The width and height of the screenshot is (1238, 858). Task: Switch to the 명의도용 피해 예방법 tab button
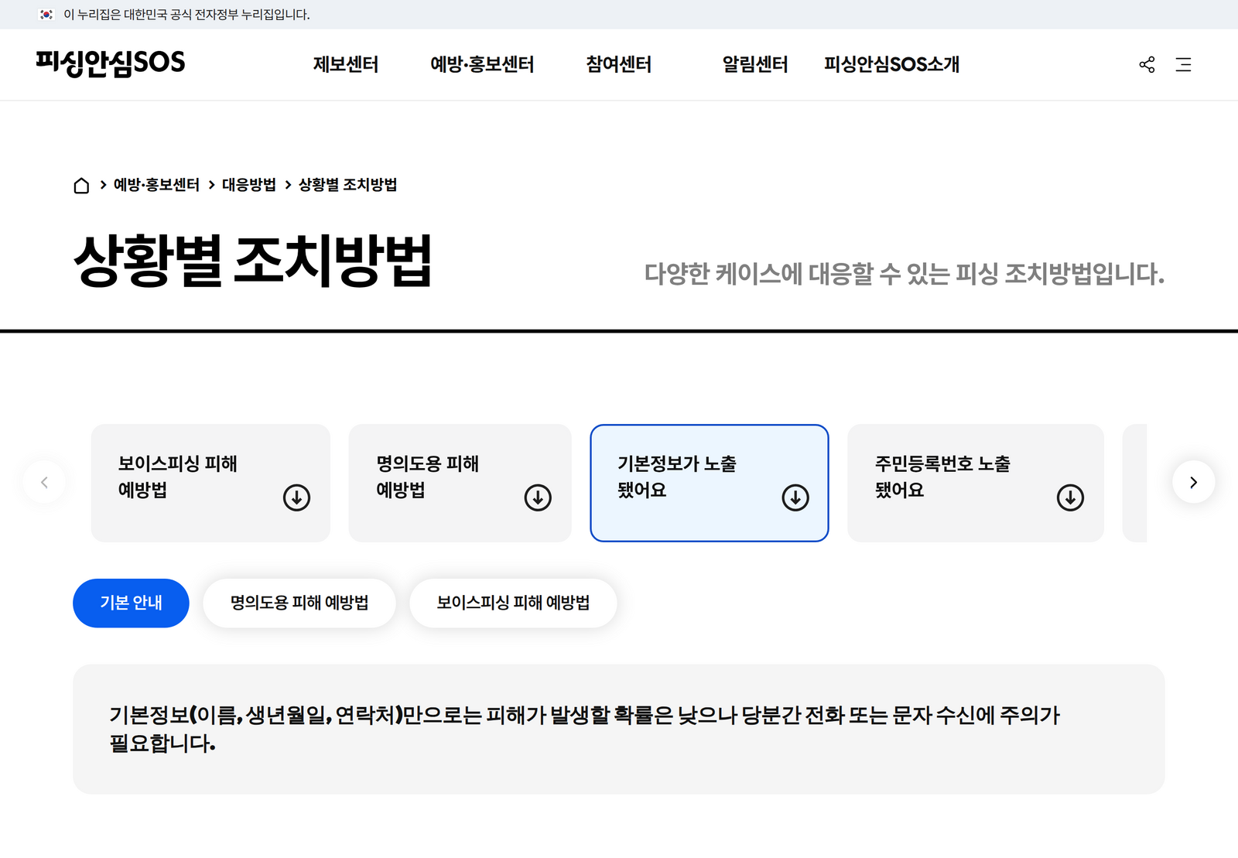click(x=299, y=603)
